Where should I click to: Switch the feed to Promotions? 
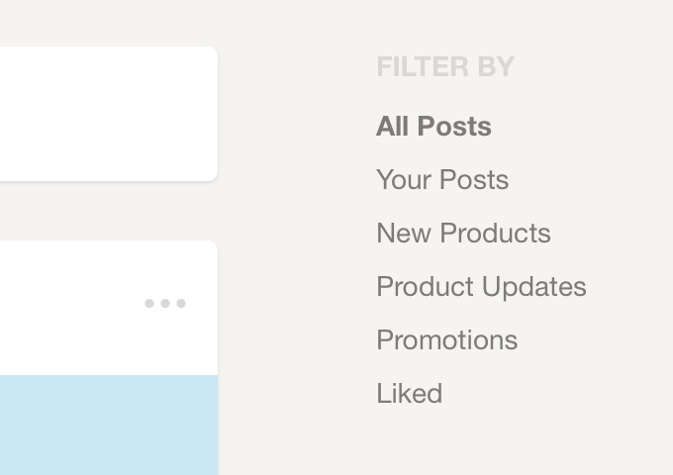[x=446, y=339]
